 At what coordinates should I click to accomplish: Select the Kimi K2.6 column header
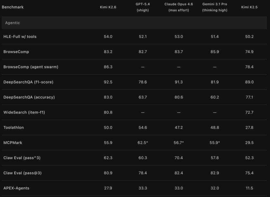[108, 7]
